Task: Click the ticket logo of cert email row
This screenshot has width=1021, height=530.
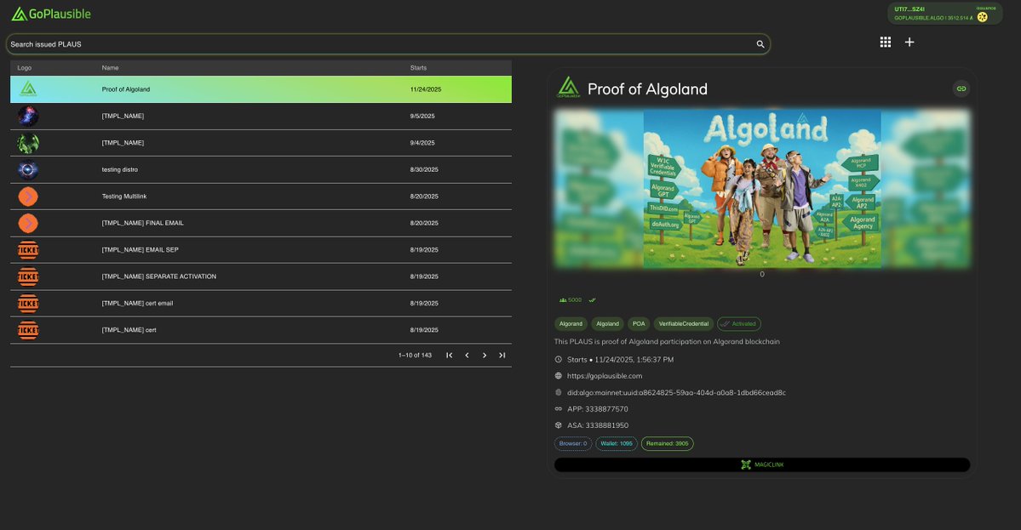Action: click(x=28, y=304)
